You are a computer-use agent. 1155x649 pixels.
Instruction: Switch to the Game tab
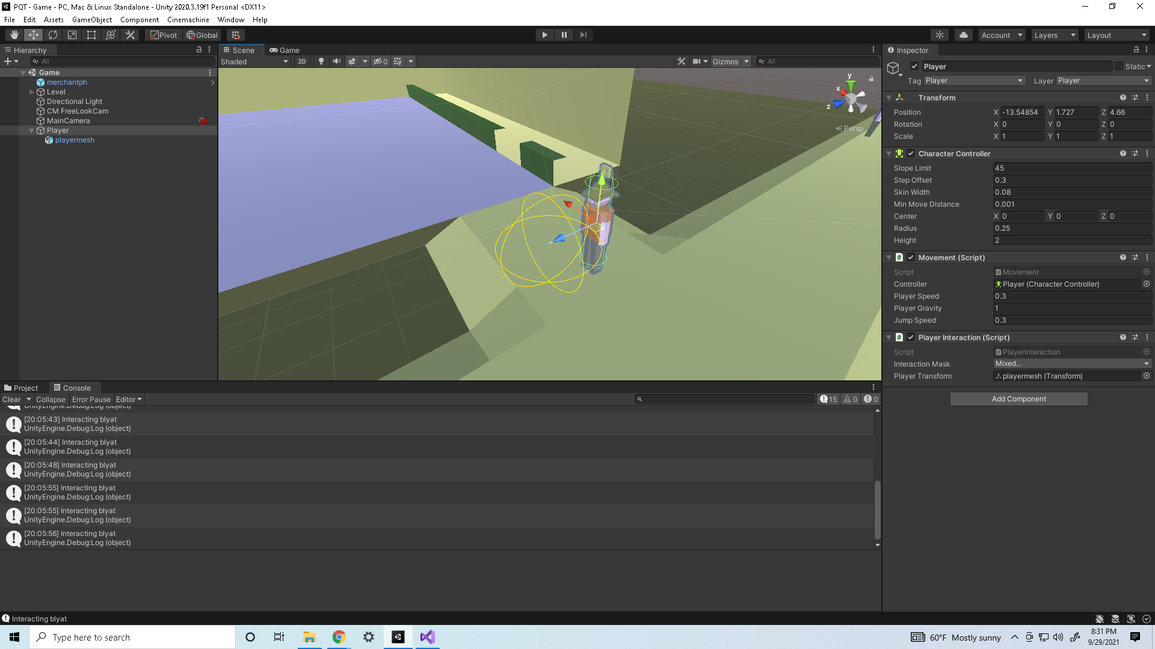pos(285,50)
